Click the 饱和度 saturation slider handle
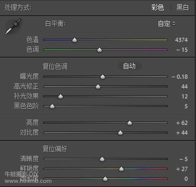 [x=105, y=179]
